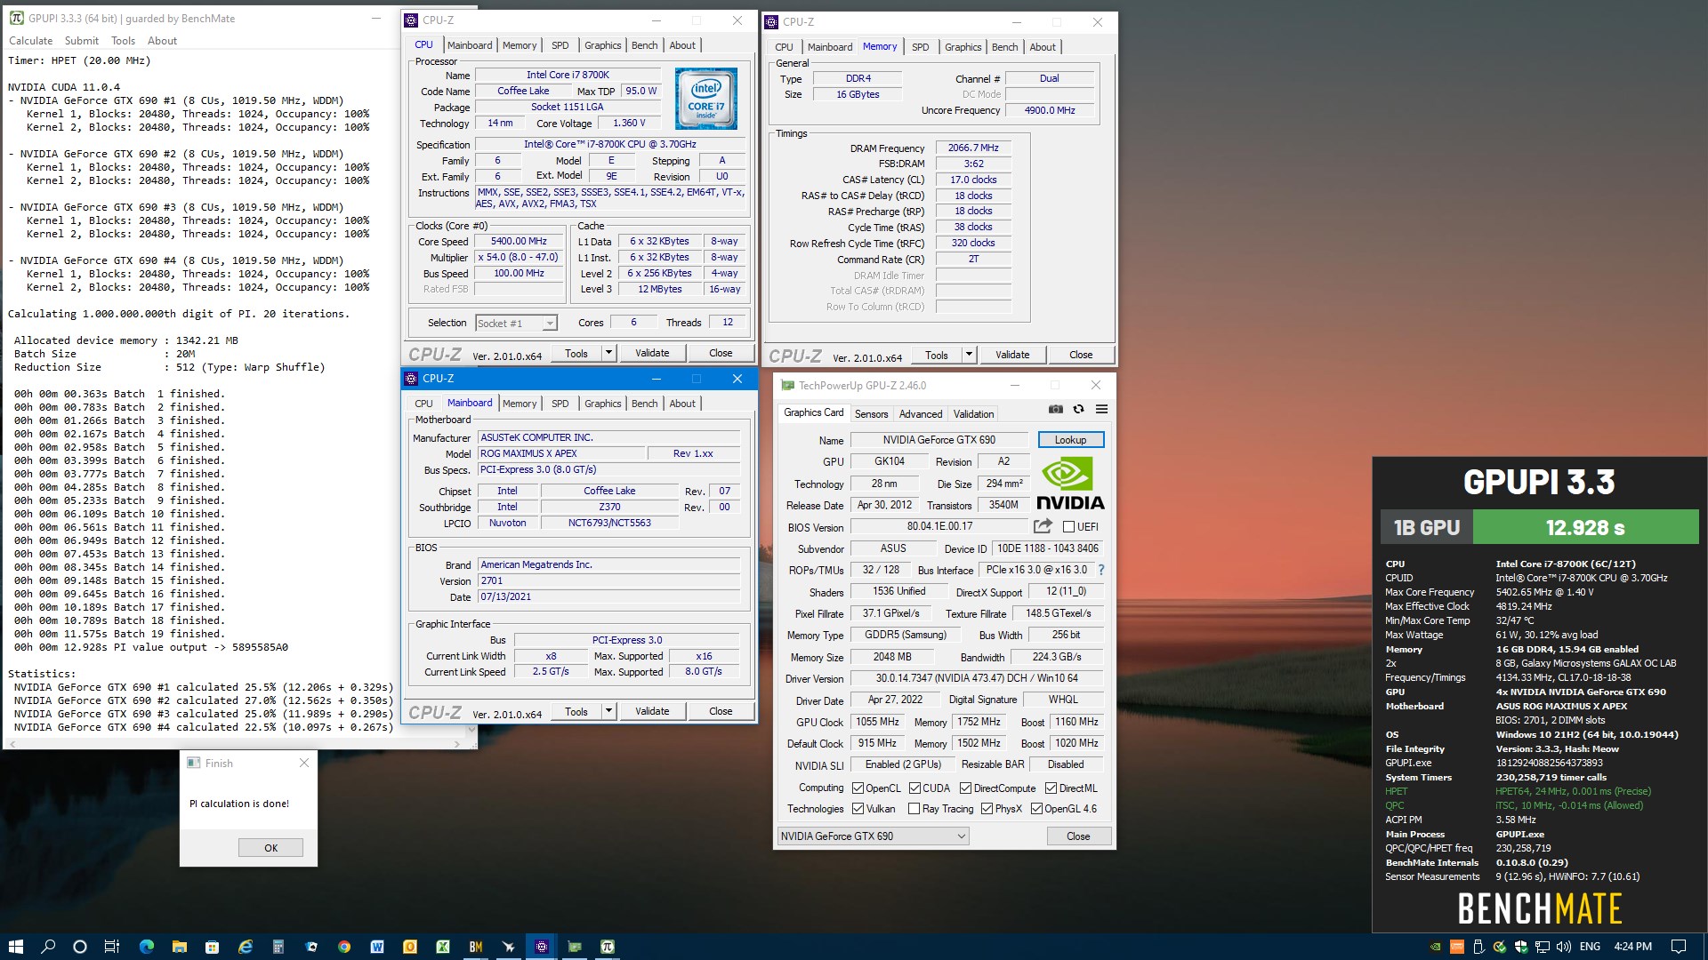Toggle the OpenGL 4.6 checkbox

pos(1036,809)
